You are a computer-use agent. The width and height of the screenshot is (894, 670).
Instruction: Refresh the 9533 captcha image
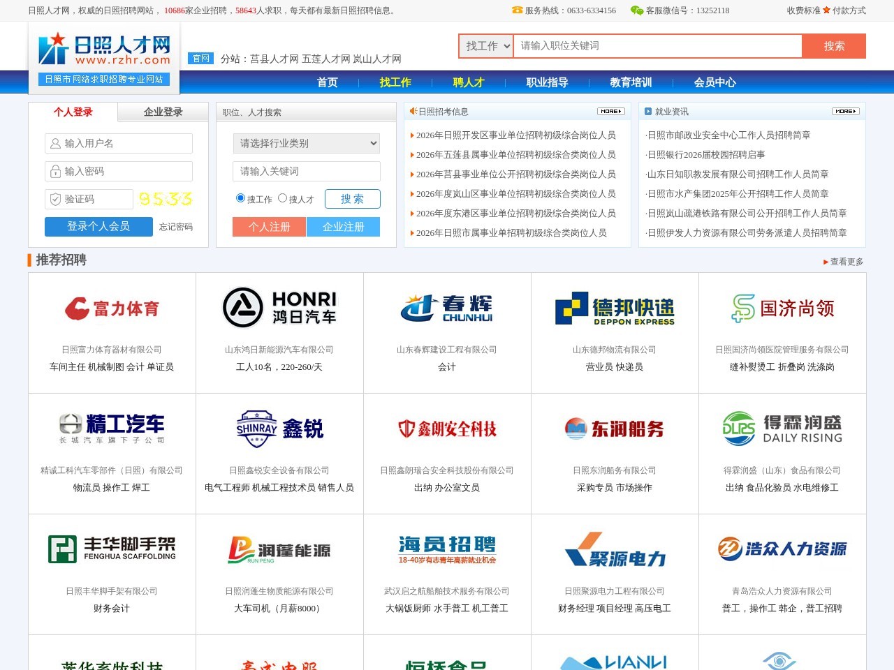click(x=165, y=199)
